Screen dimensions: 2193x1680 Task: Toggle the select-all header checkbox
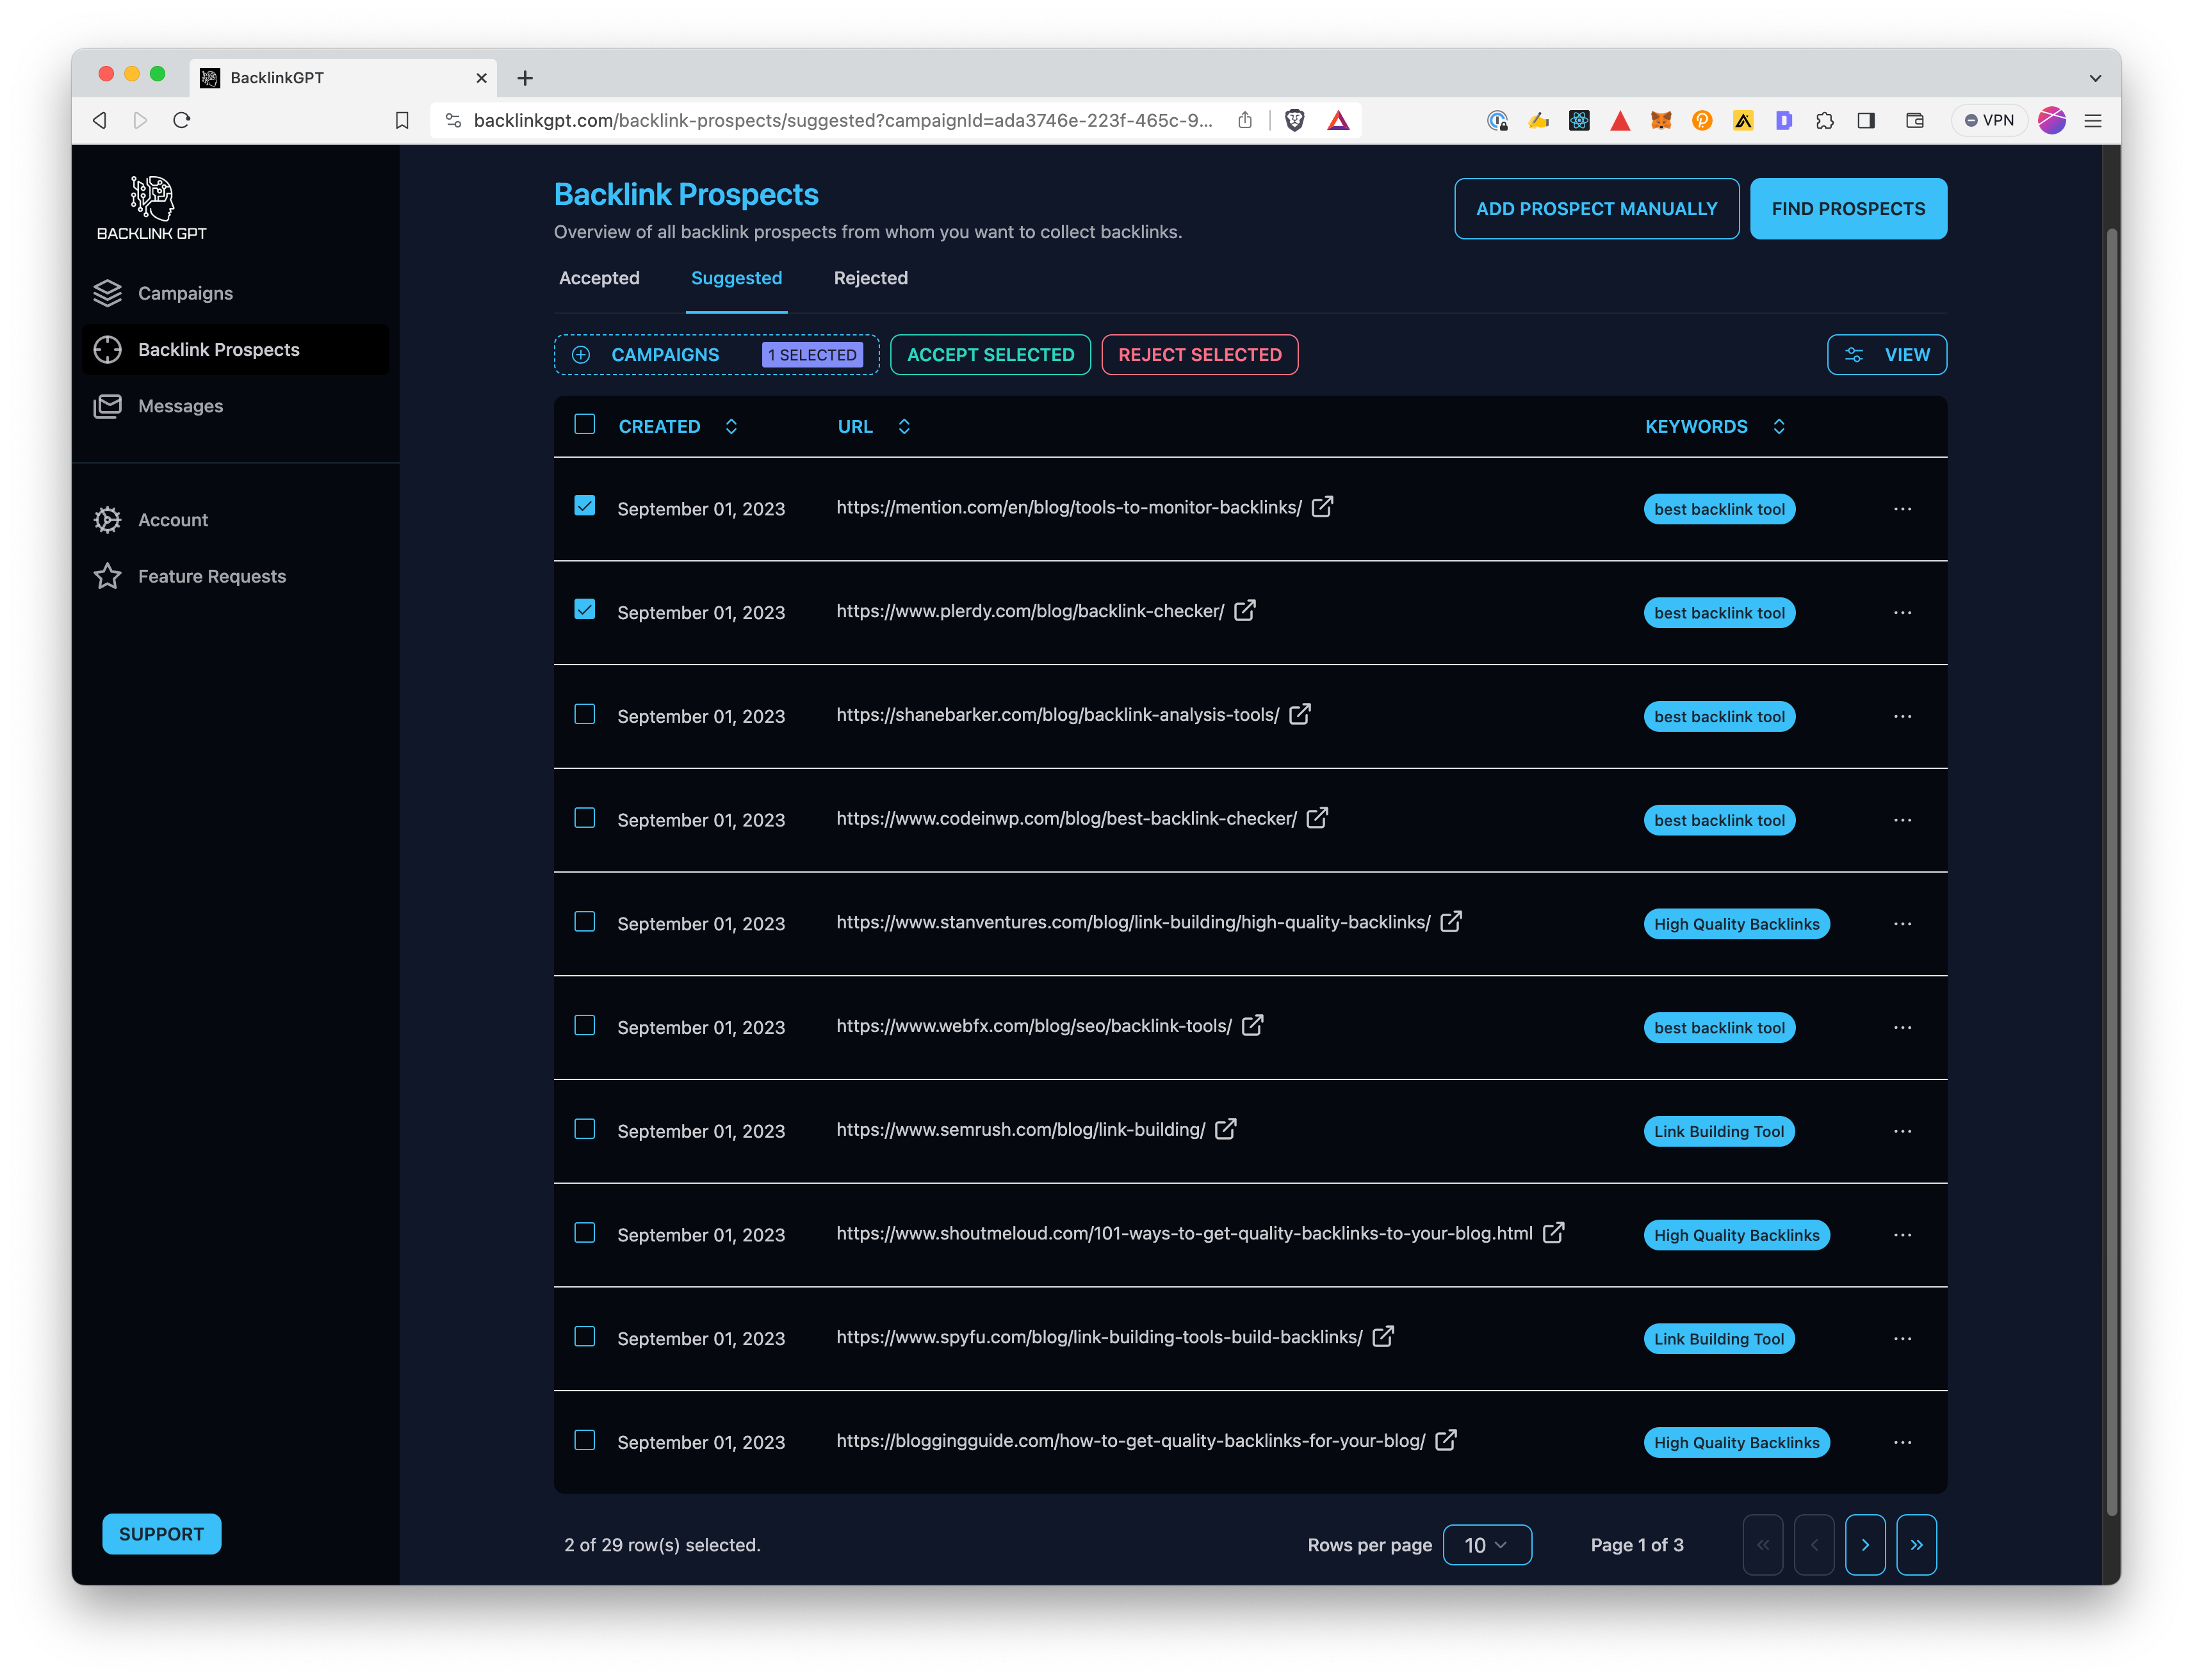585,425
